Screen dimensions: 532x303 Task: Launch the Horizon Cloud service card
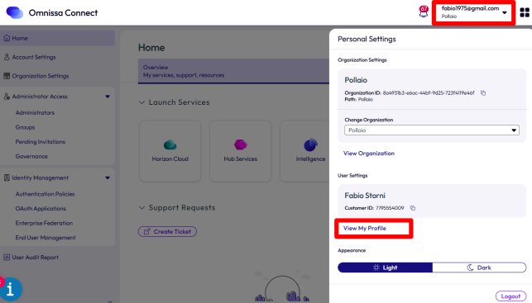pos(170,151)
